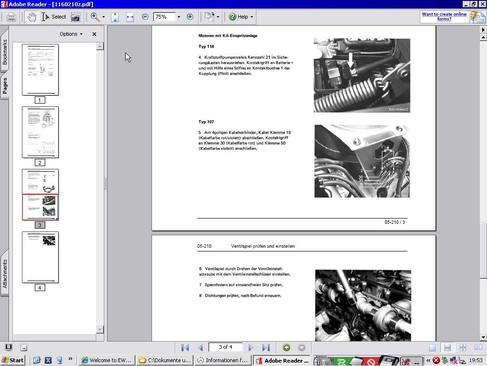Show hidden system tray icons
Image resolution: width=487 pixels, height=366 pixels.
tap(428, 360)
